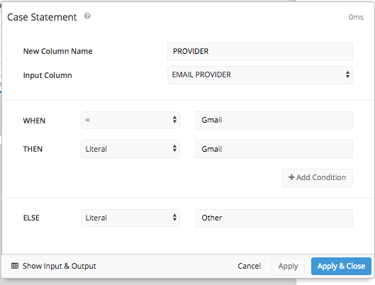This screenshot has width=375, height=285.
Task: Click the Case Statement dialog title
Action: click(x=42, y=17)
